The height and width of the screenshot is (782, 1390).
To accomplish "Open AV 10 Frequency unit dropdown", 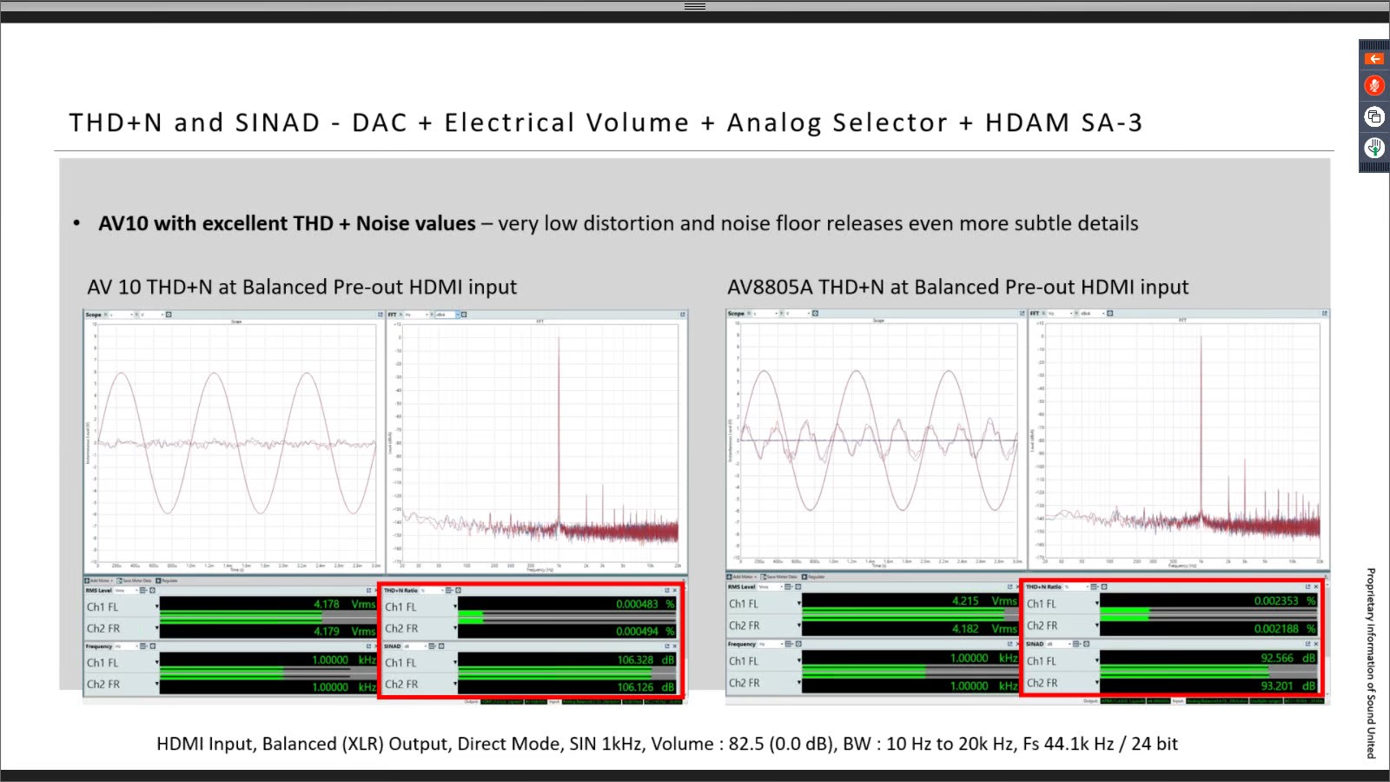I will (x=126, y=646).
